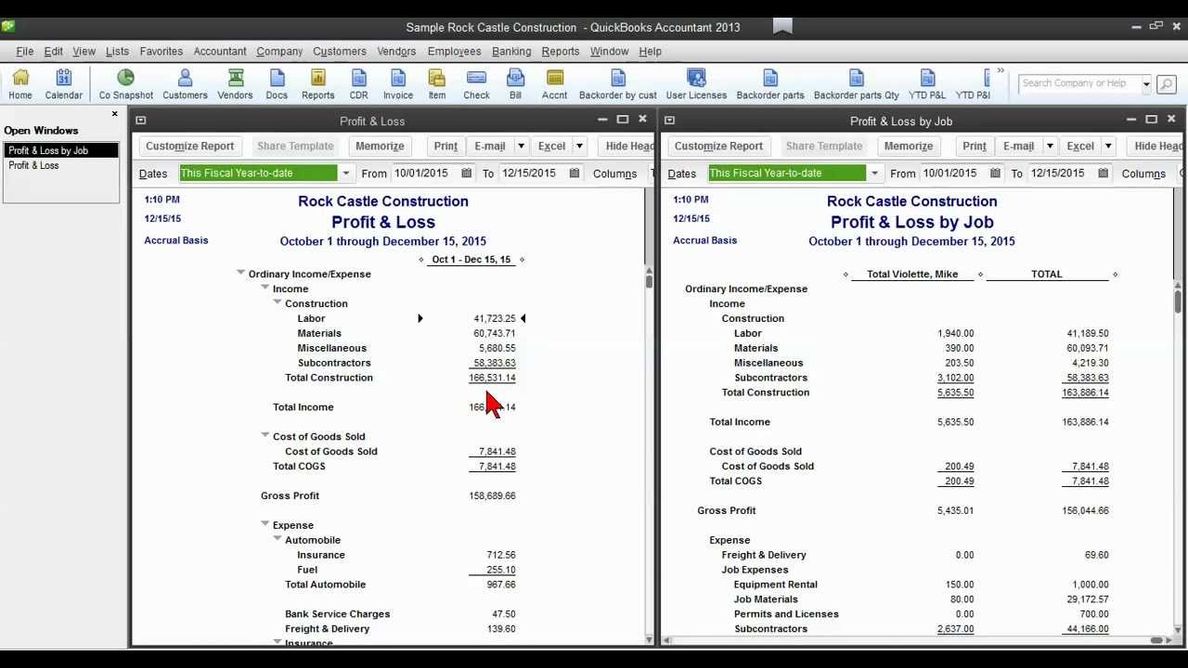Collapse Cost of Goods Sold section

click(x=265, y=435)
